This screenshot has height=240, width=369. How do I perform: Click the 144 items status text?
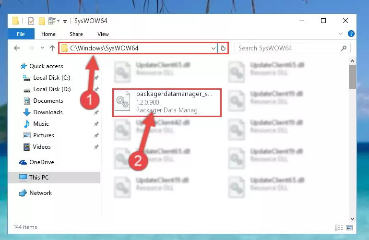click(25, 227)
